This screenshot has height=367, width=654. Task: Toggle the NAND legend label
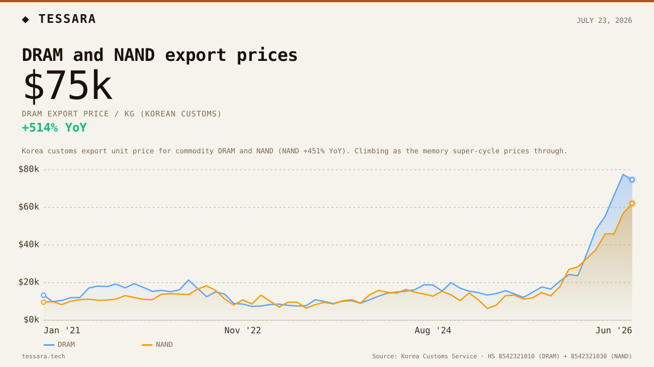[164, 345]
